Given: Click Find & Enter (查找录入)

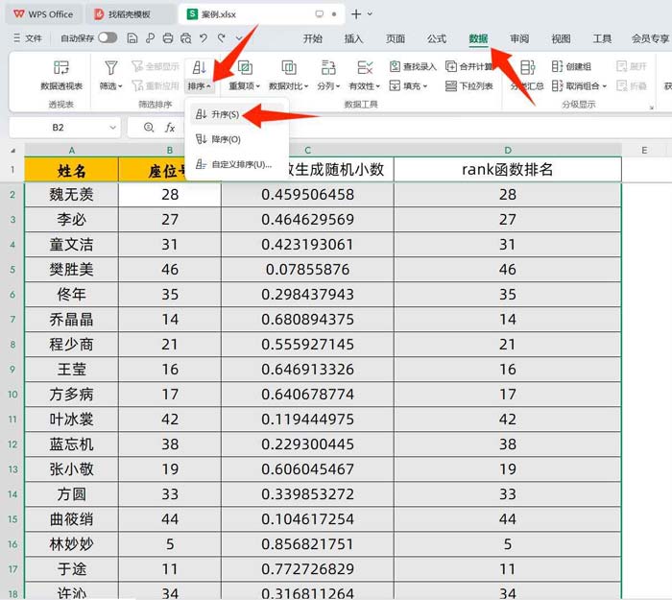Looking at the screenshot, I should pyautogui.click(x=413, y=66).
